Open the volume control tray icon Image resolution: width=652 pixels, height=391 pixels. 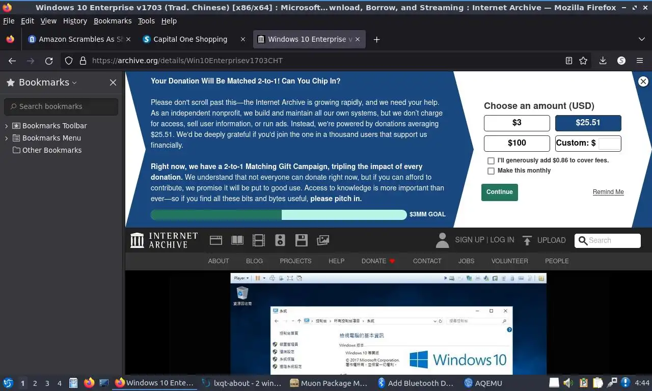[568, 383]
